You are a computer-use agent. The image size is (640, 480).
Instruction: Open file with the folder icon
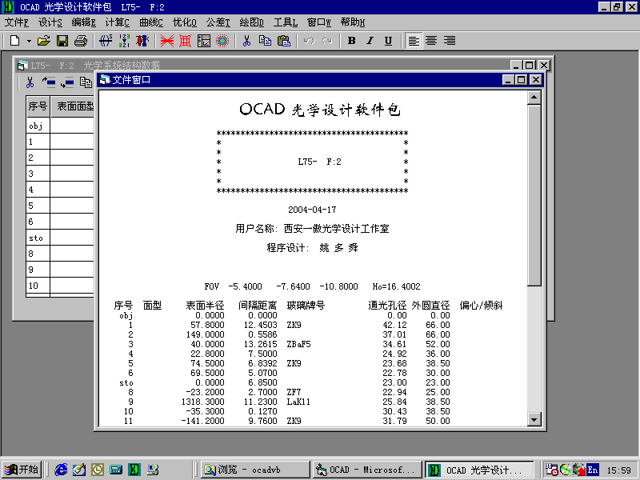tap(44, 41)
